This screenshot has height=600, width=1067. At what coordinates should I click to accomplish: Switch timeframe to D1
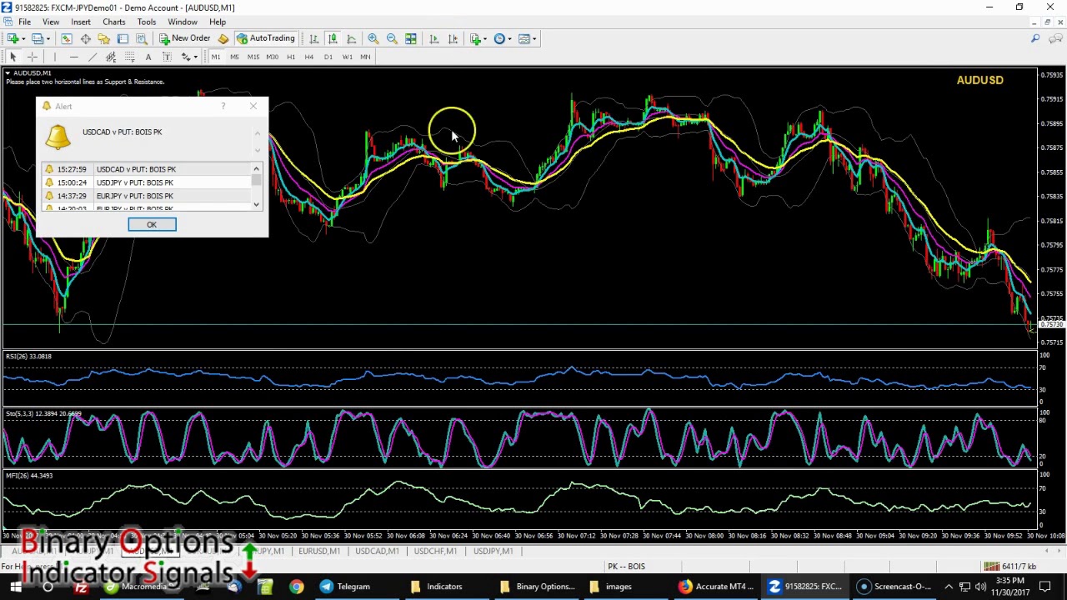(328, 57)
